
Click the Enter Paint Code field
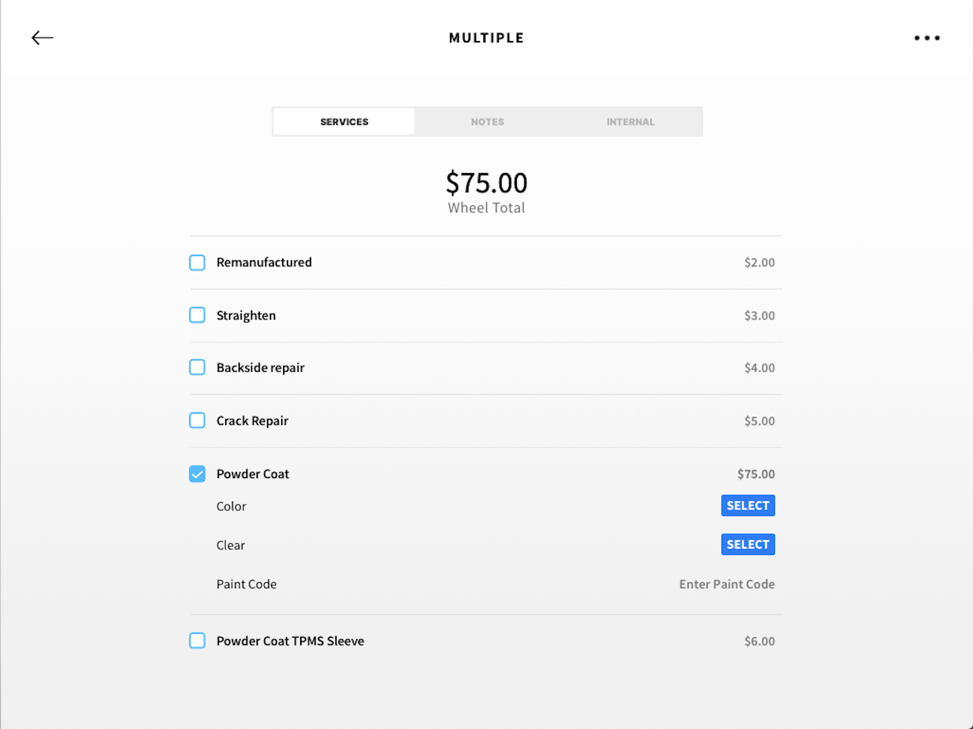tap(727, 584)
